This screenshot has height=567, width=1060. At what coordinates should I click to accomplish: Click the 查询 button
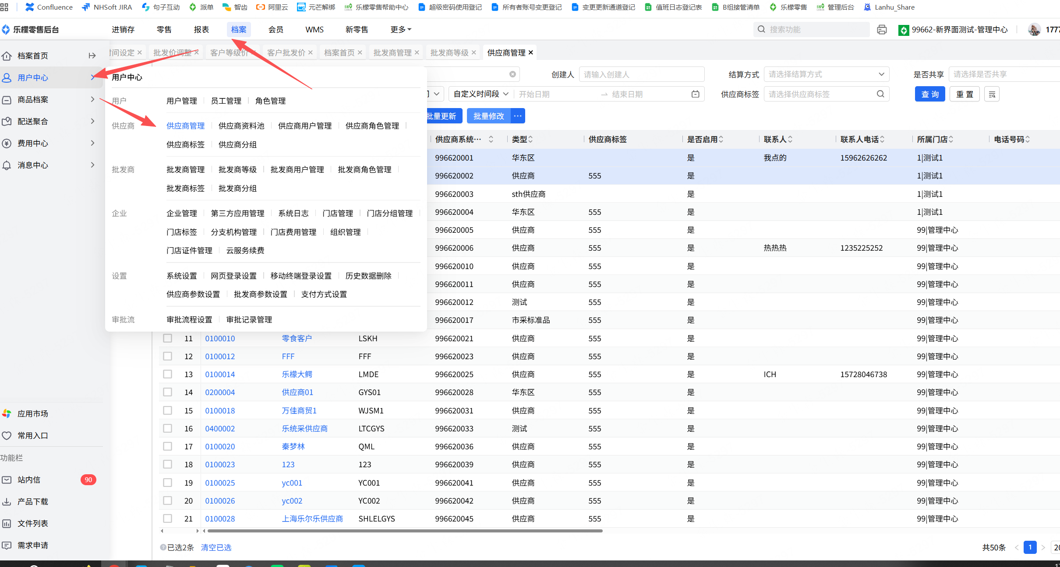click(x=929, y=94)
